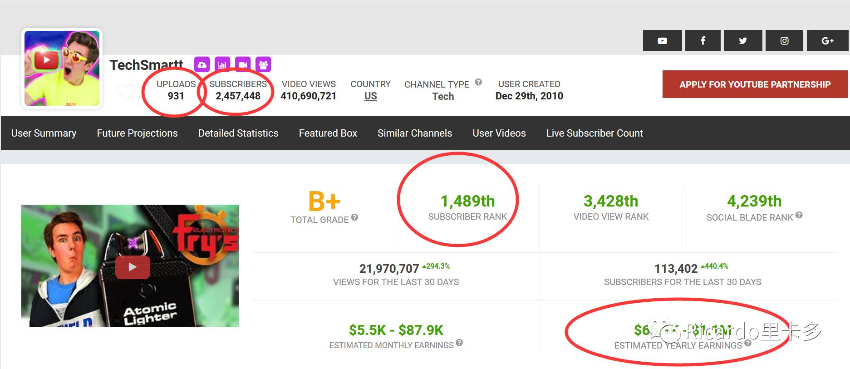Open the Future Projections tab
The image size is (850, 369).
[137, 133]
